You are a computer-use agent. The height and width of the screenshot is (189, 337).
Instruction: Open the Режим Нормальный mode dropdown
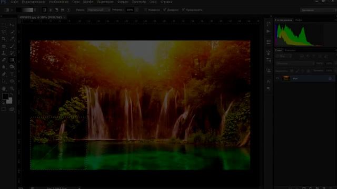98,10
